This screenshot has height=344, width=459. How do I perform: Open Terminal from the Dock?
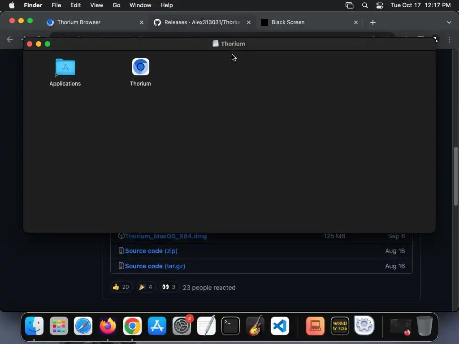pyautogui.click(x=231, y=326)
